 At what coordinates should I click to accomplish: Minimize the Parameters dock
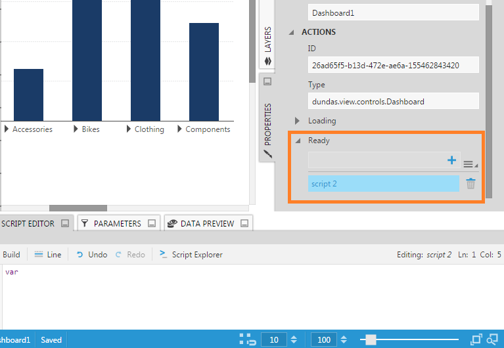pyautogui.click(x=152, y=223)
